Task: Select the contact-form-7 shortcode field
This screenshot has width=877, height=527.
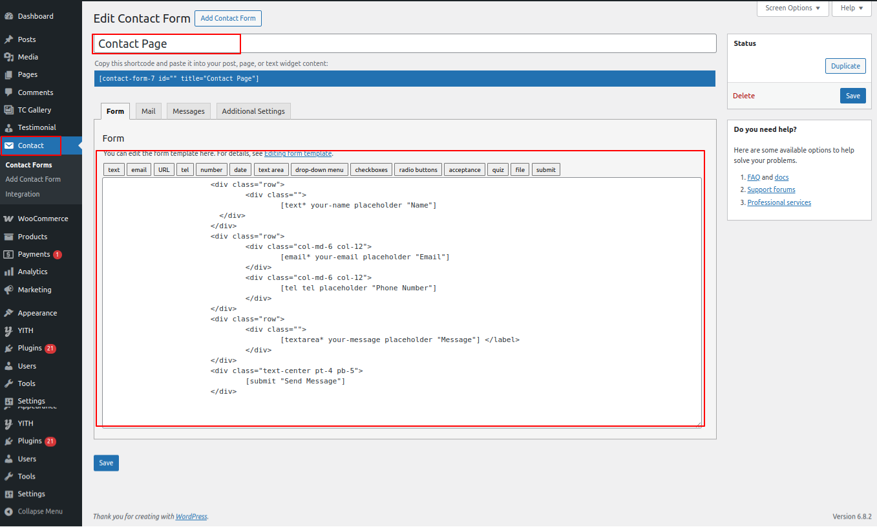Action: pos(405,78)
